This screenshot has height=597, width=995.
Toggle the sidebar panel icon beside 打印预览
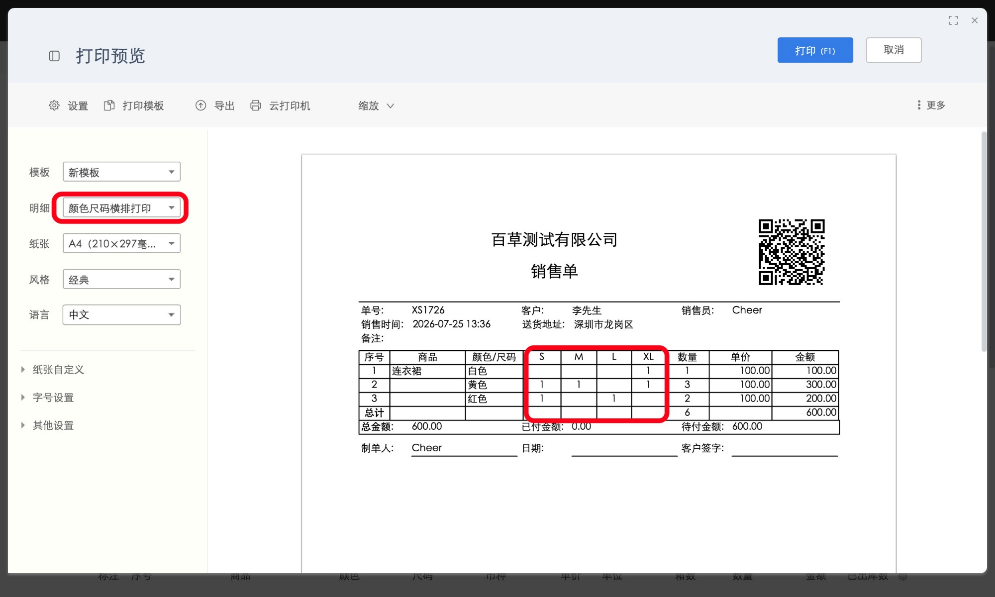coord(54,56)
